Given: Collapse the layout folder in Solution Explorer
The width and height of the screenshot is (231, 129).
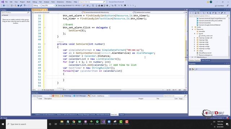Looking at the screenshot, I should pos(195,33).
